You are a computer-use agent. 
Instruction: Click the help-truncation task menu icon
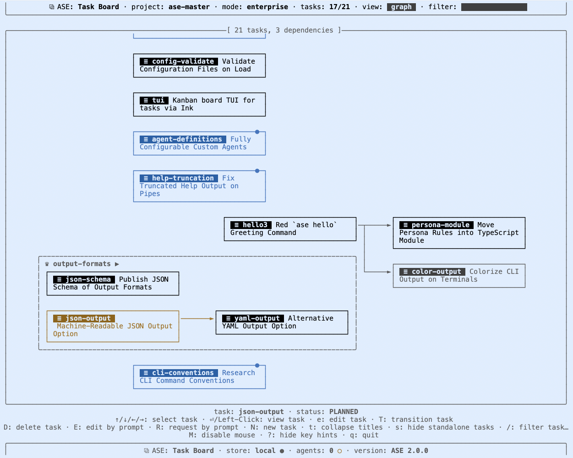pyautogui.click(x=146, y=178)
